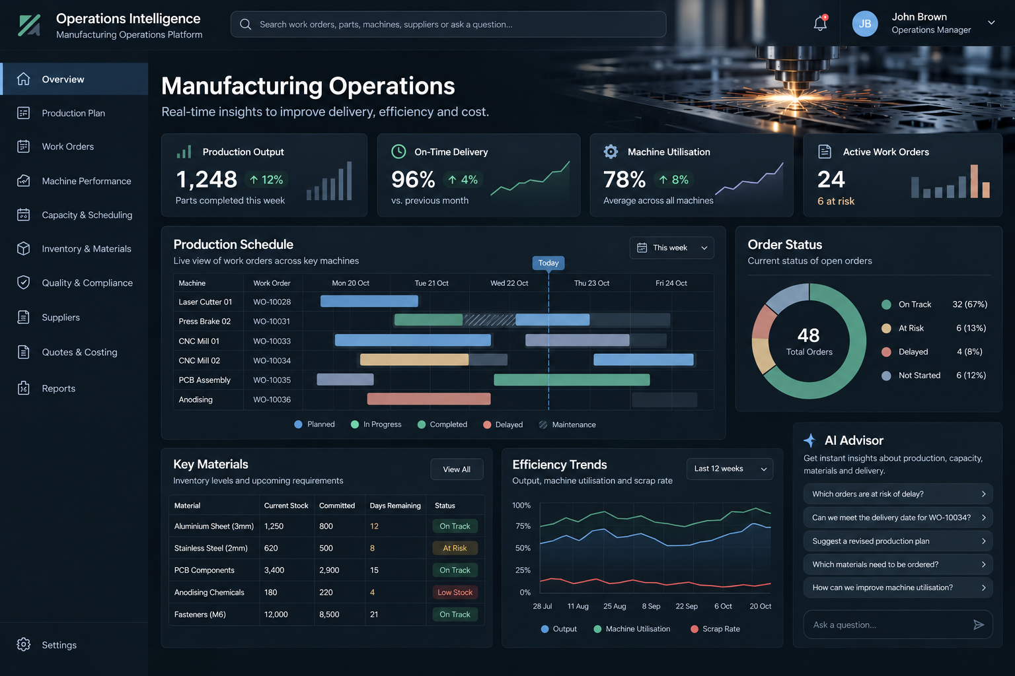Click the Quotes & Costing icon
This screenshot has height=676, width=1015.
pyautogui.click(x=24, y=352)
